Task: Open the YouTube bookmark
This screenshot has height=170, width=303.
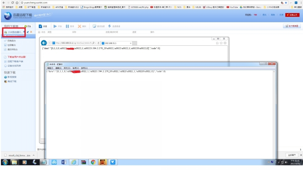Action: point(232,7)
